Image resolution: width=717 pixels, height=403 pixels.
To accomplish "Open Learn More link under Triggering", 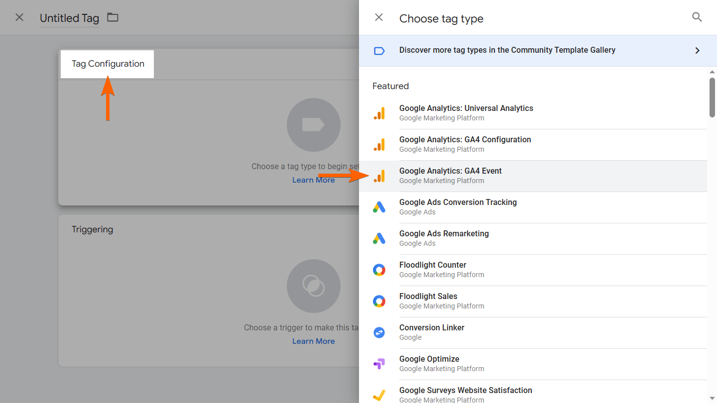I will [x=313, y=341].
